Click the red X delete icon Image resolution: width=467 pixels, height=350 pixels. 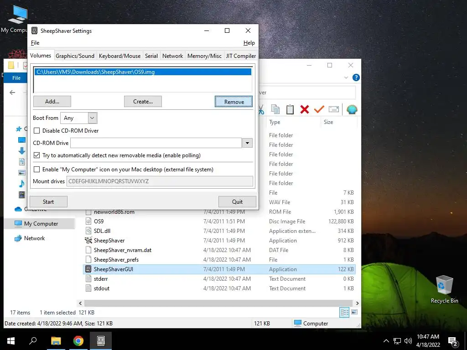304,109
